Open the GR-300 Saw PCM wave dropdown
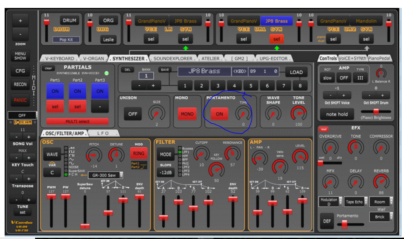The height and width of the screenshot is (239, 404). 105,175
